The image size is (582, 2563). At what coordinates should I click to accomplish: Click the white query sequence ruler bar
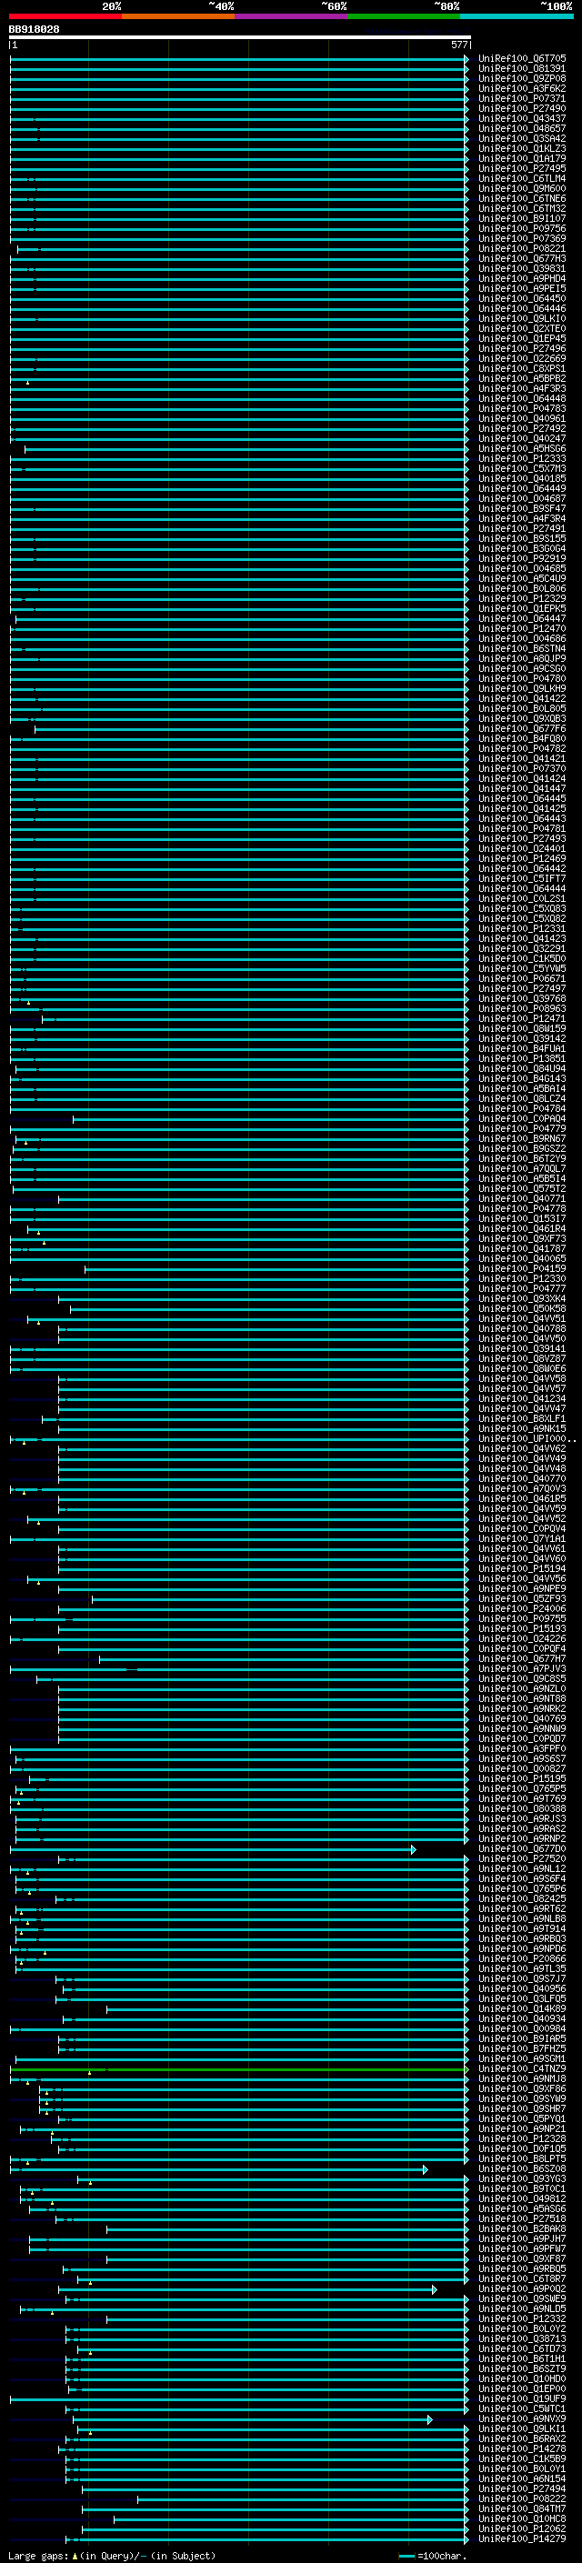pyautogui.click(x=240, y=38)
